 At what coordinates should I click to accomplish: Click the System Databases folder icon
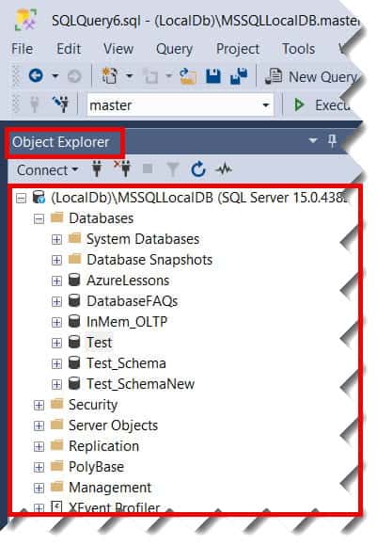coord(75,238)
